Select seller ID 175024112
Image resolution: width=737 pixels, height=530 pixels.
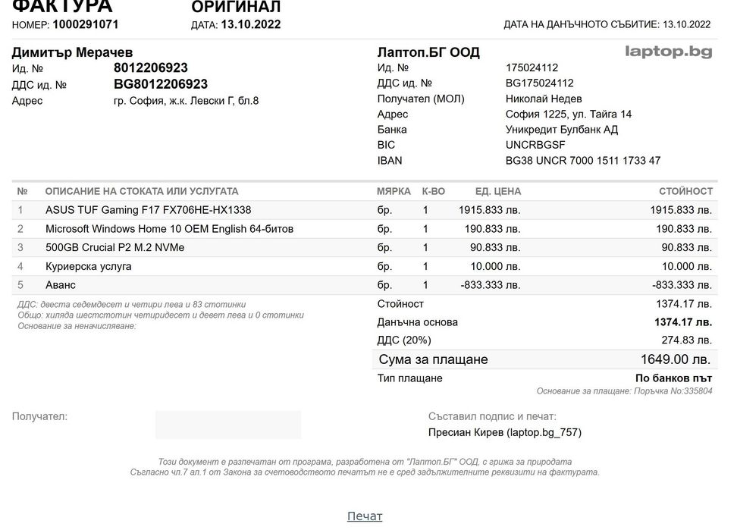[532, 67]
